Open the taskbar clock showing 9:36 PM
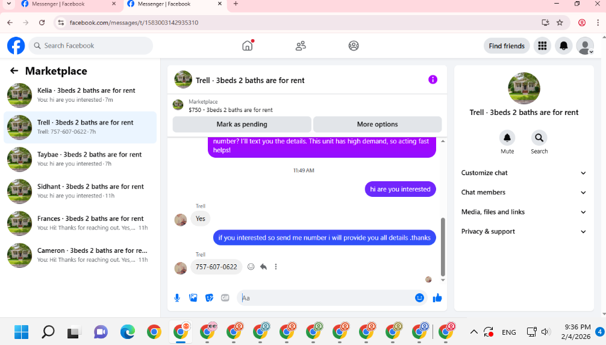 tap(576, 332)
